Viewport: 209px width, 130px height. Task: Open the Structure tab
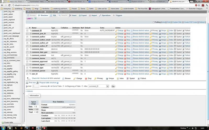pyautogui.click(x=43, y=16)
